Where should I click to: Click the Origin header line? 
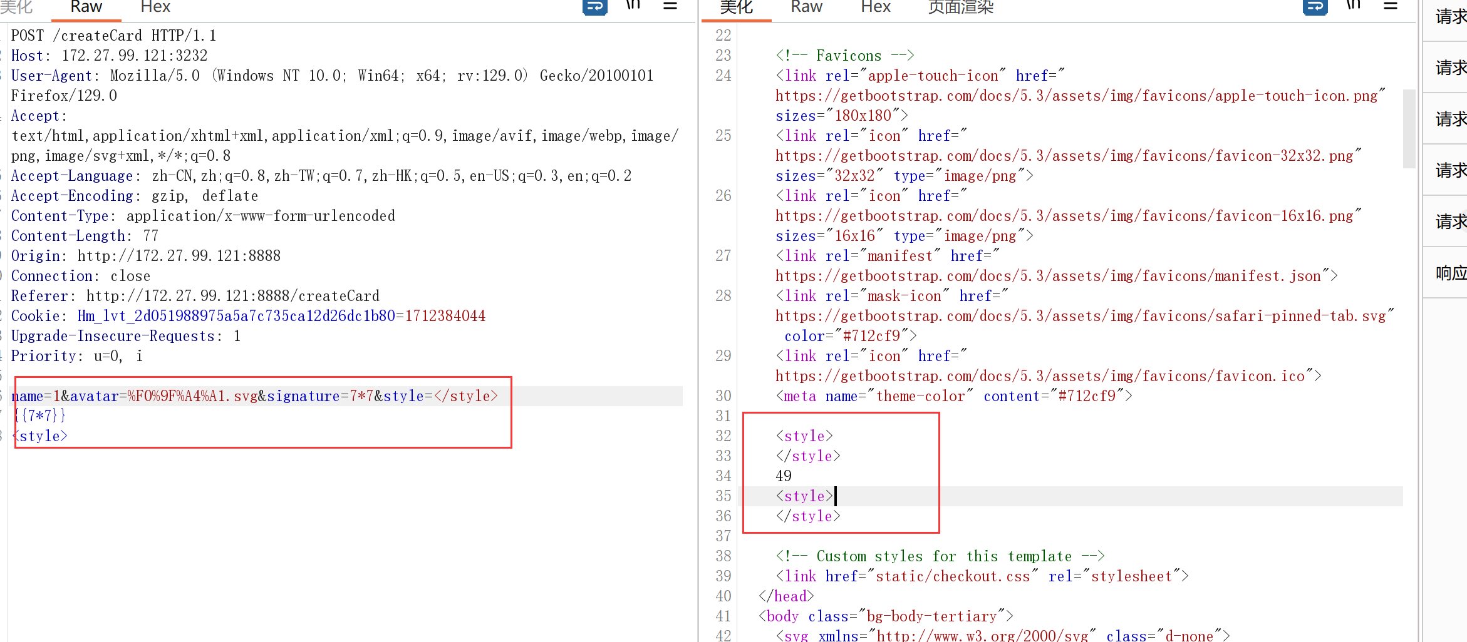pyautogui.click(x=146, y=256)
